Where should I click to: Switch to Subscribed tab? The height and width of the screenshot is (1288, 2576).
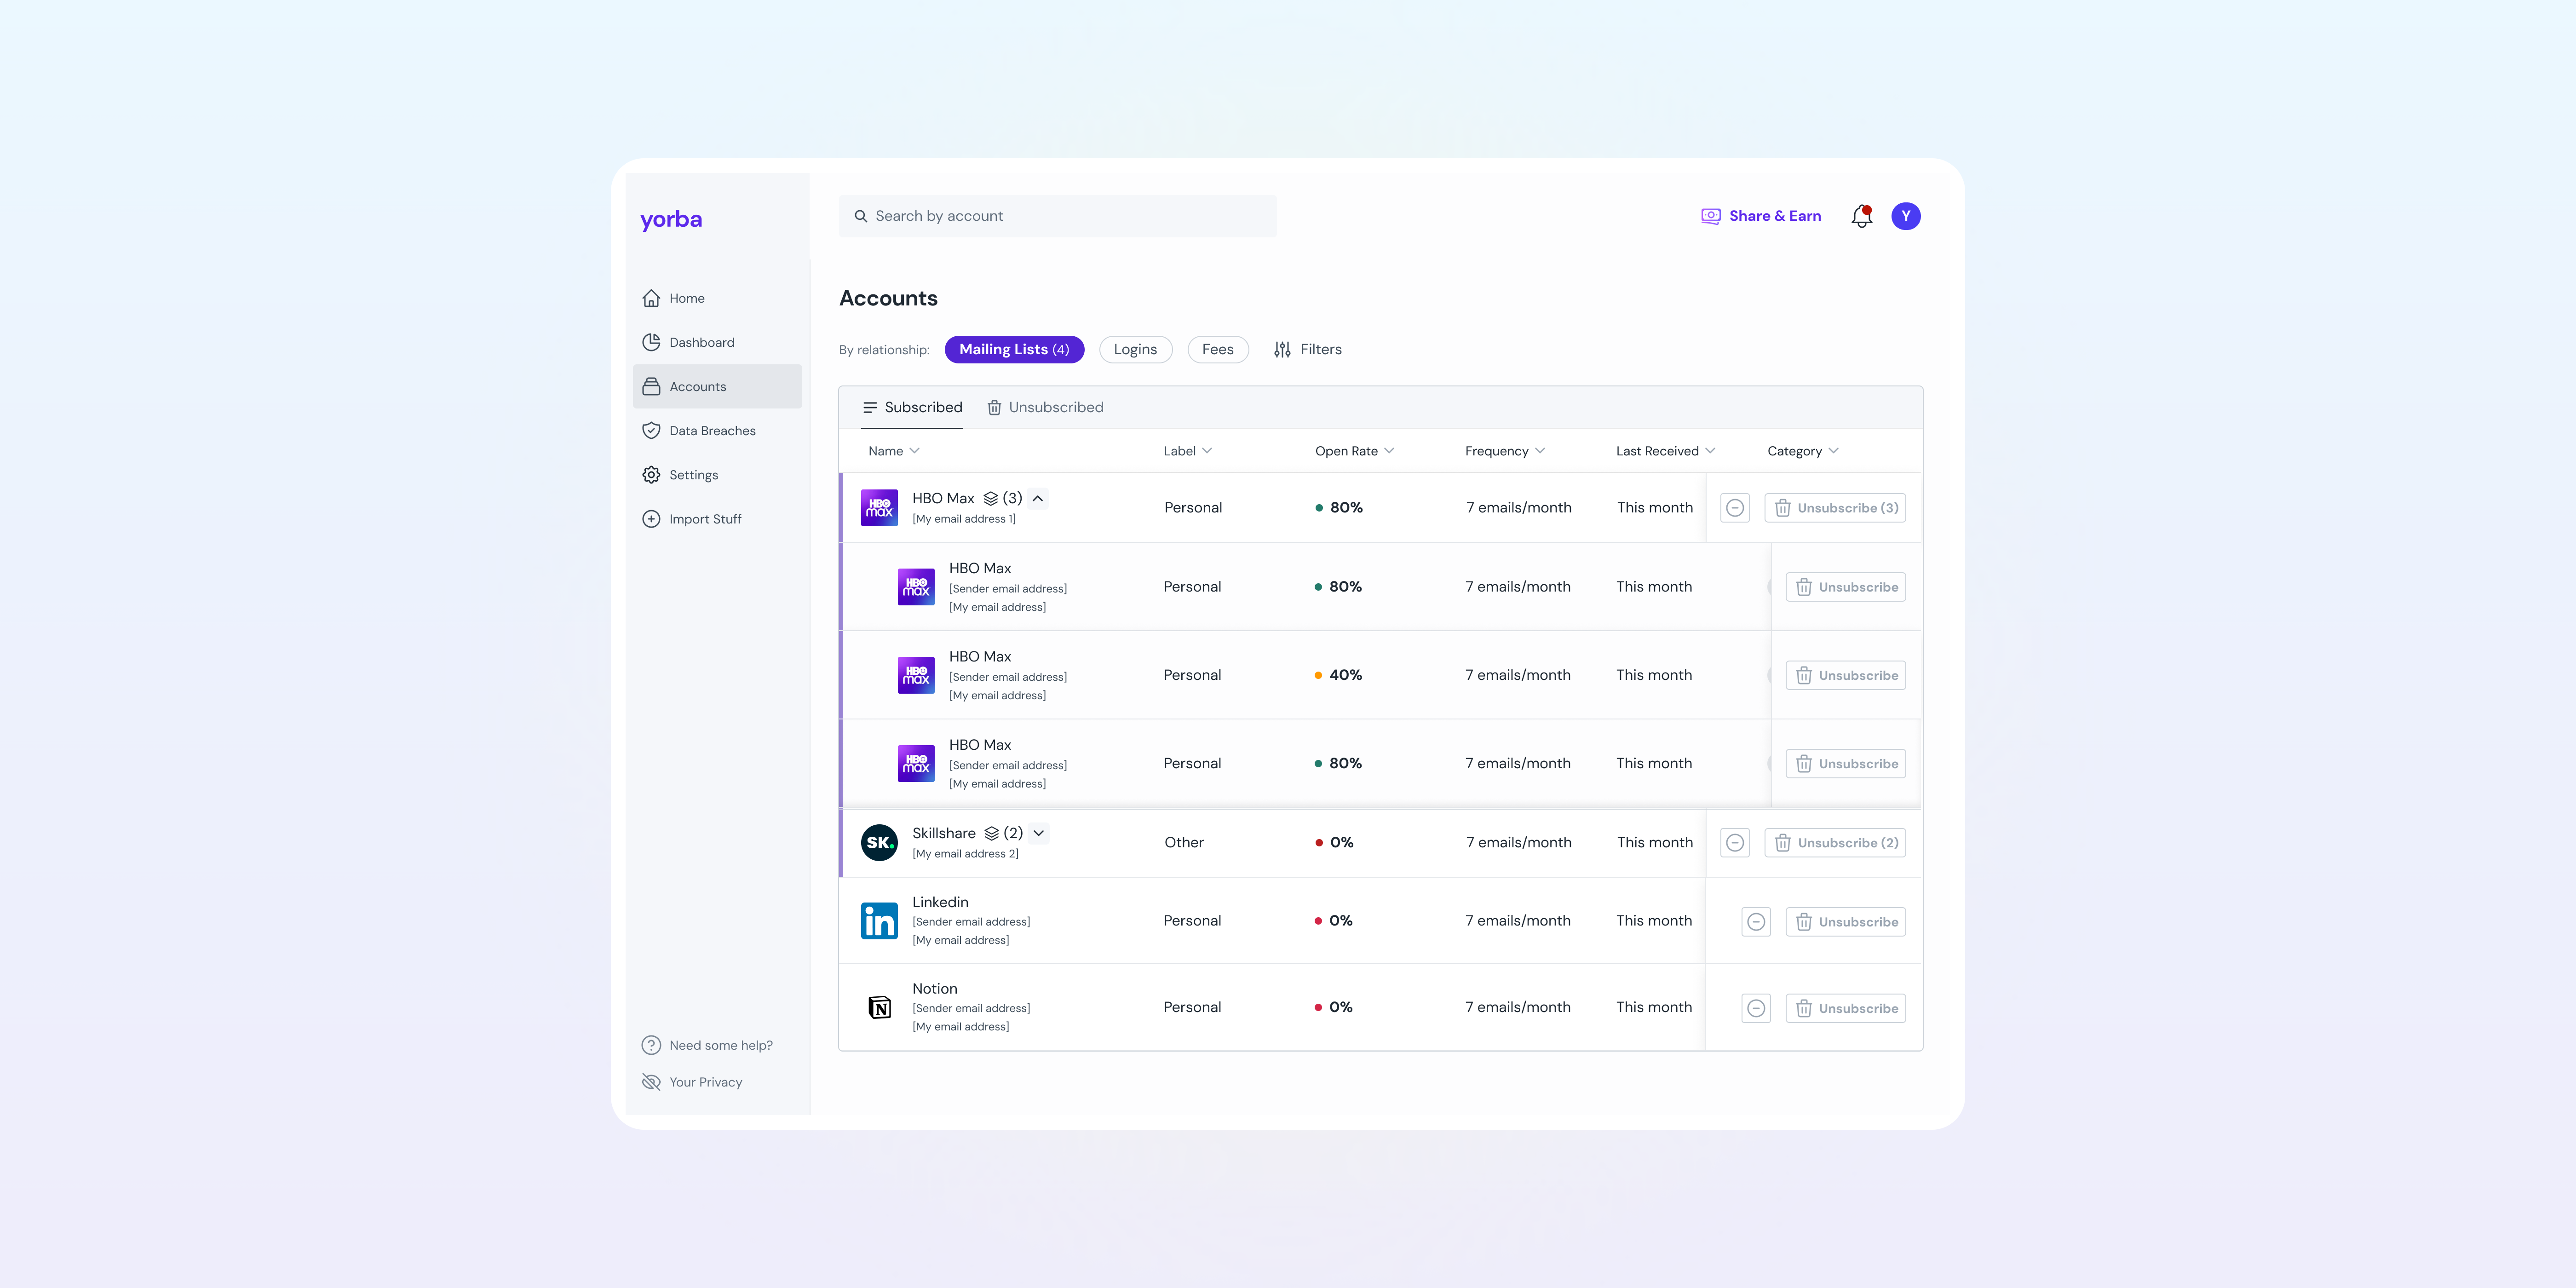[912, 407]
